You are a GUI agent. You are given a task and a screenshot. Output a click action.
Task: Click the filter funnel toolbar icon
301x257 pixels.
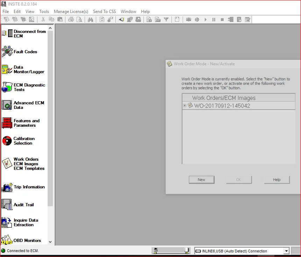click(166, 19)
